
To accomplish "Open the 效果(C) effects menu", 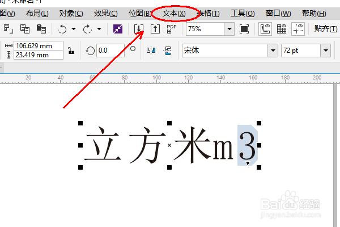I will [x=105, y=14].
